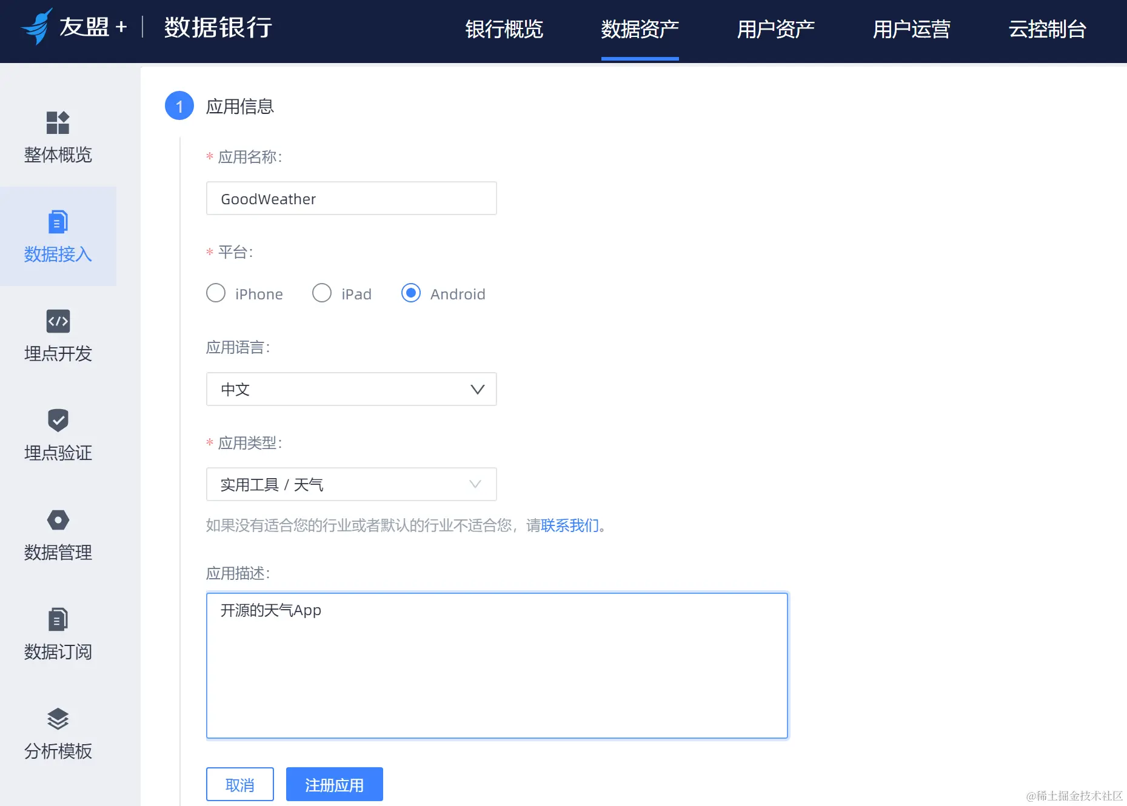Open the 分析模板 templates section

[58, 734]
